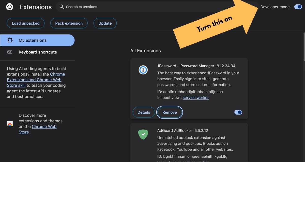
Task: Click the ID aeblfdkhhhdcdjpifhhbdiojplfjncoa text
Action: (190, 92)
